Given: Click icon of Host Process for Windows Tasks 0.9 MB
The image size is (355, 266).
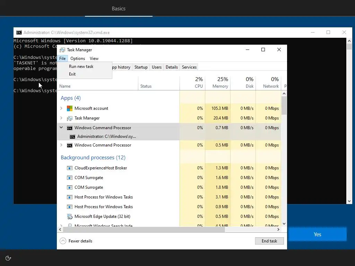Looking at the screenshot, I should (x=69, y=207).
